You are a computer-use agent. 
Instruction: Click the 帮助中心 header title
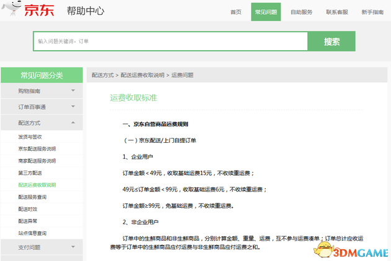(x=85, y=11)
